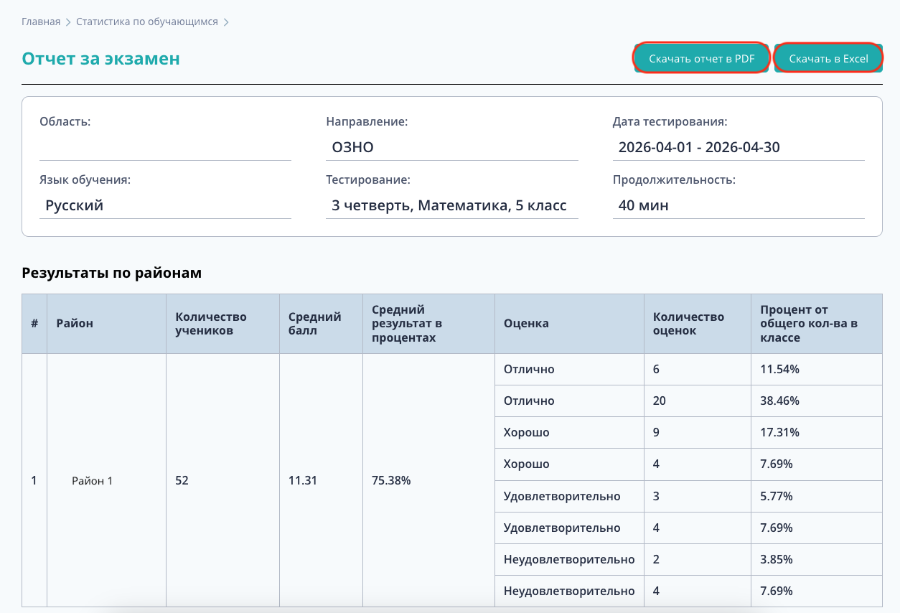
Task: Click the grade count cell showing 6
Action: pyautogui.click(x=698, y=370)
